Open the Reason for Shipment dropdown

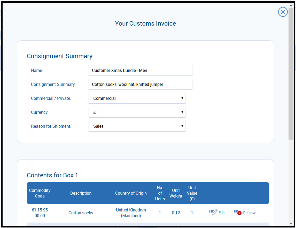point(137,126)
